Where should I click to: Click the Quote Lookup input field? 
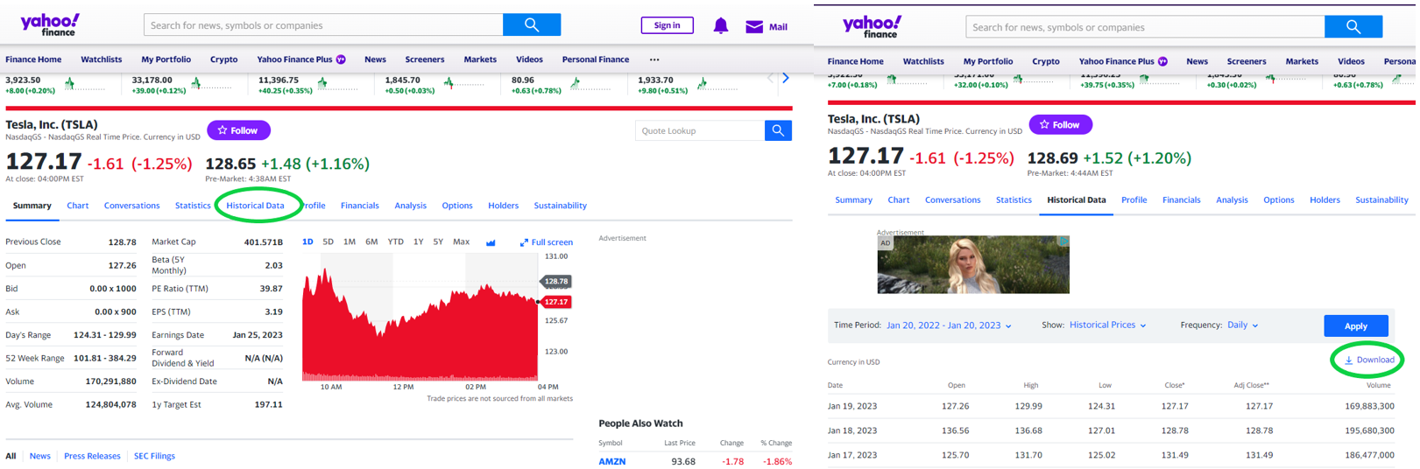700,130
